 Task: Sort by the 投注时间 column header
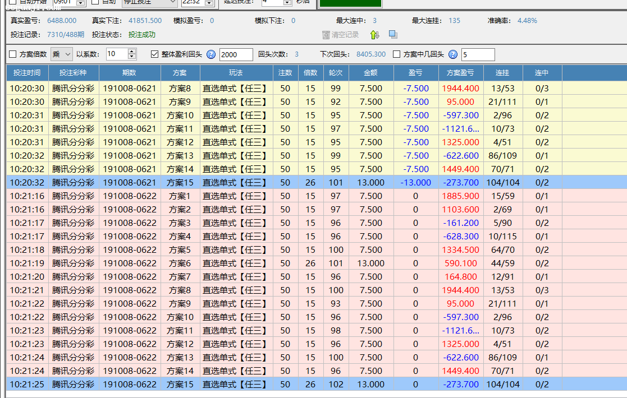click(x=27, y=73)
